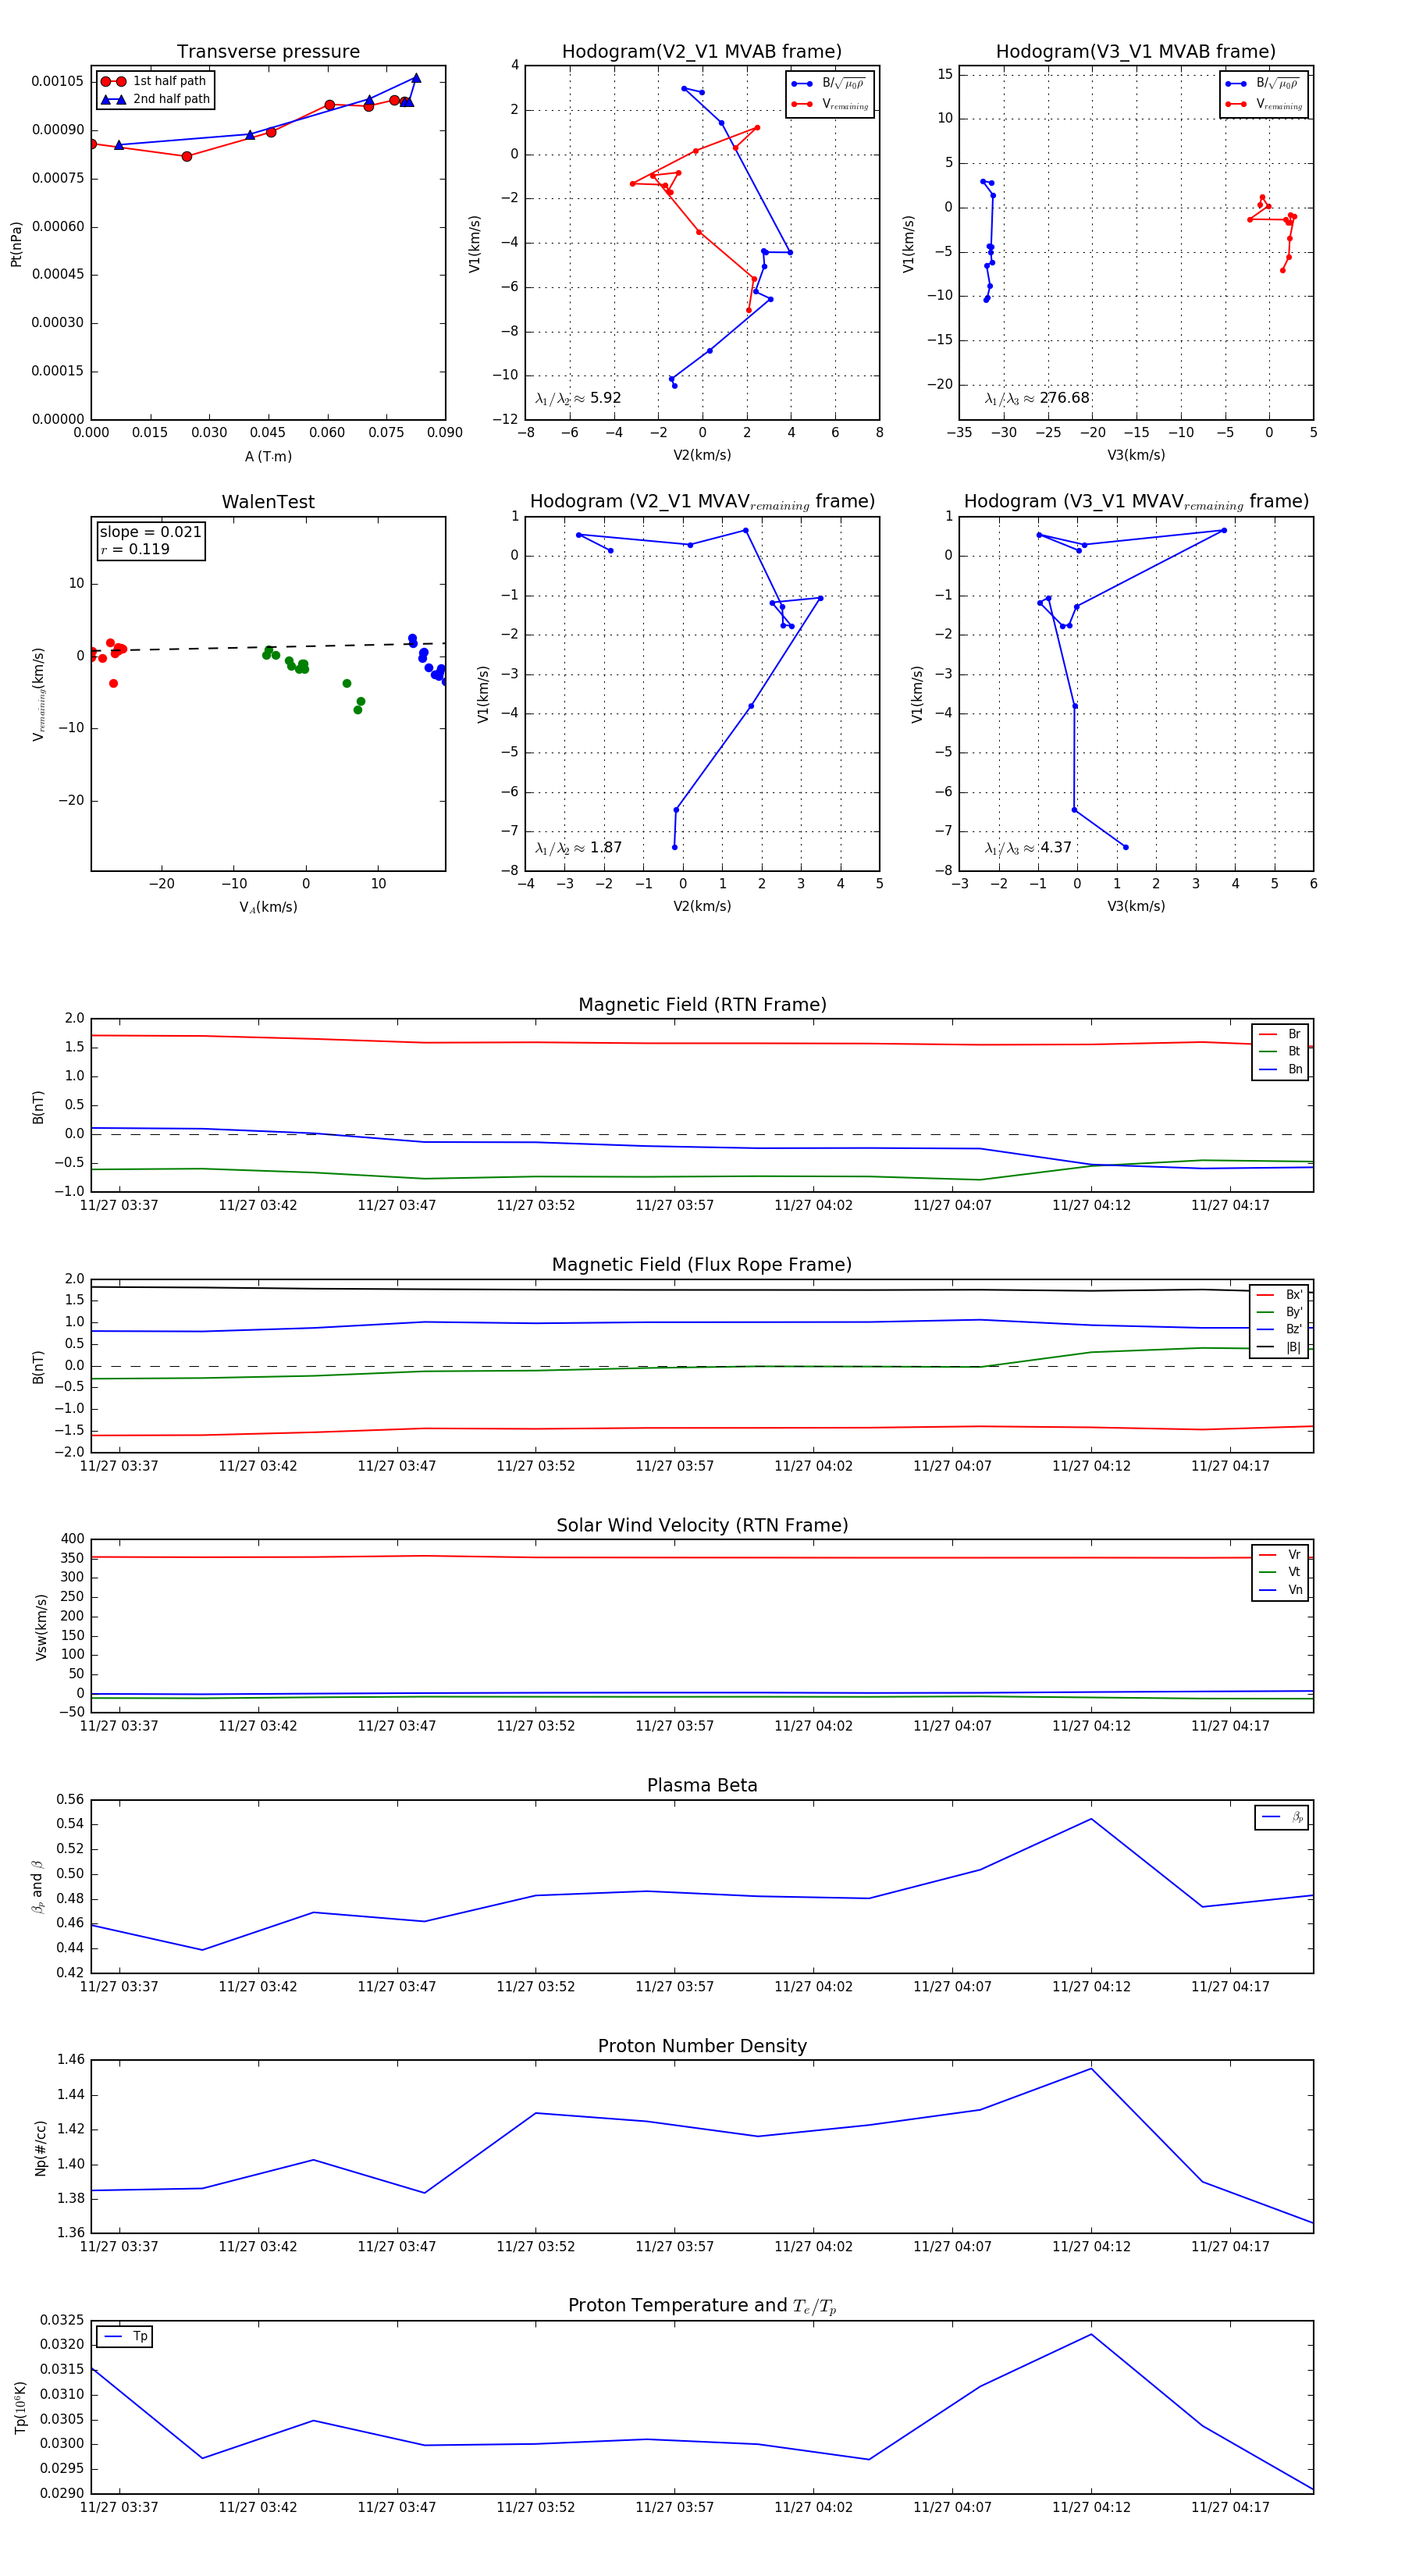Click the λ1/λ3 ≈ 276.68 annotation
The height and width of the screenshot is (2576, 1405).
(1037, 398)
